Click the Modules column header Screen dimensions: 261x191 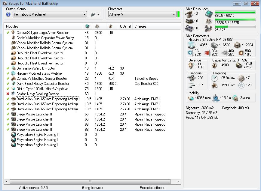point(12,26)
